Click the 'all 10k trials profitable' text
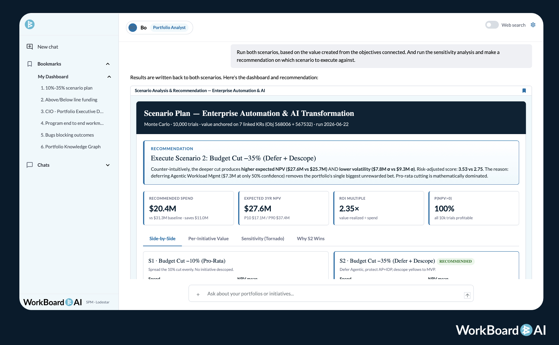Screen dimensions: 559x345 [454, 218]
